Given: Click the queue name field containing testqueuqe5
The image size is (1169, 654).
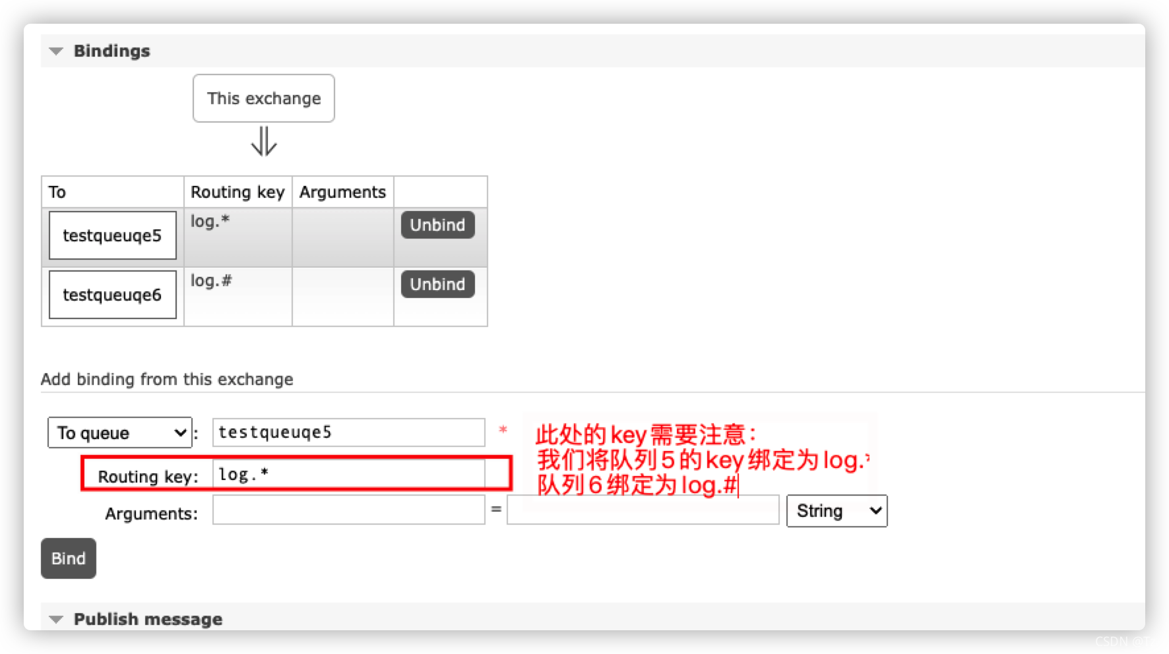Looking at the screenshot, I should [348, 432].
